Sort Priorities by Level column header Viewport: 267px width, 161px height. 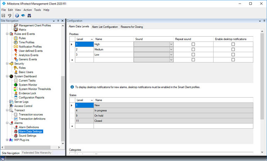84,39
